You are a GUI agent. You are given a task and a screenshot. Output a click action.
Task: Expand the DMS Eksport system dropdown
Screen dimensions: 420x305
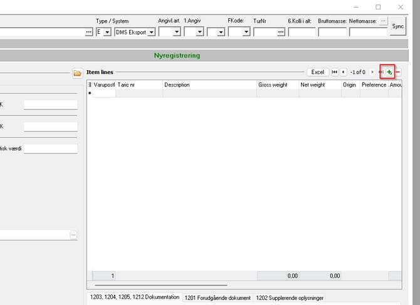pos(151,32)
